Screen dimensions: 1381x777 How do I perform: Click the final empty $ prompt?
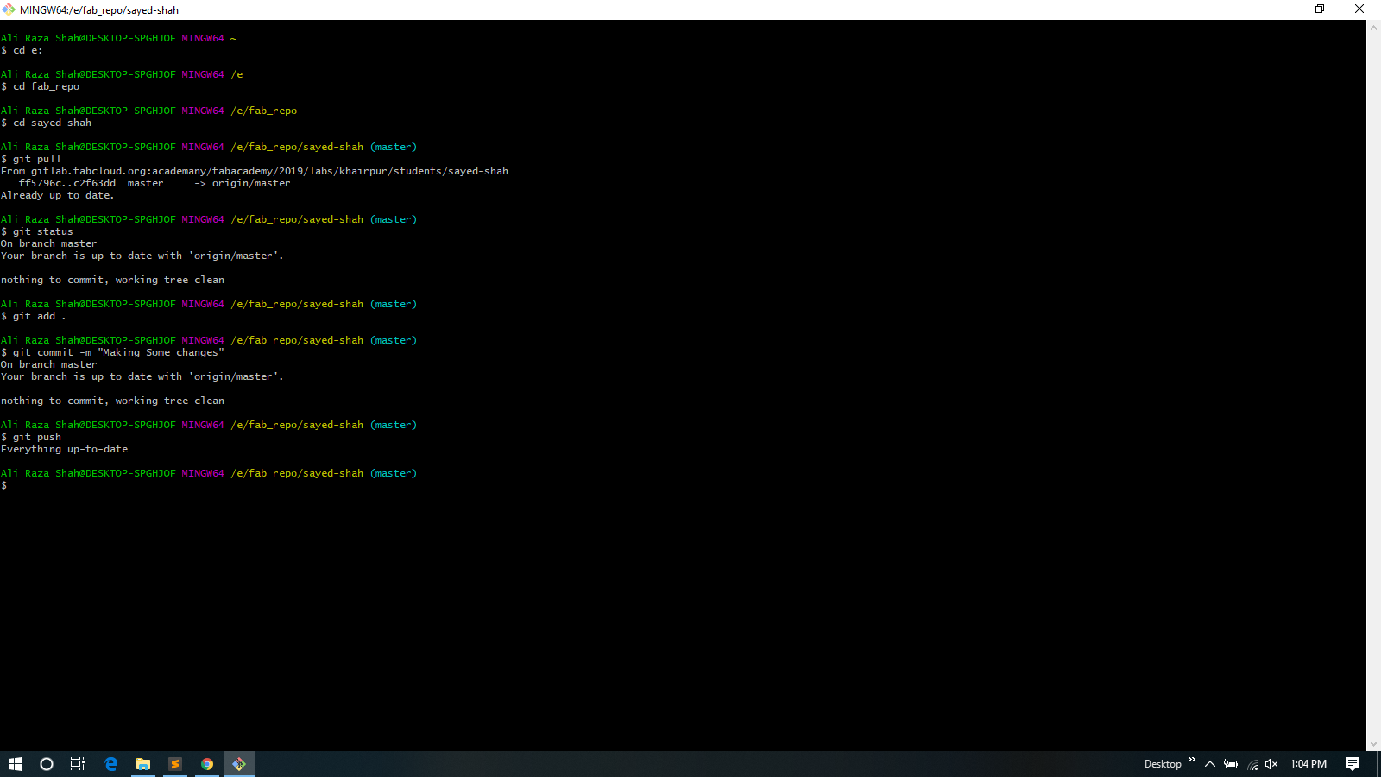[x=4, y=485]
